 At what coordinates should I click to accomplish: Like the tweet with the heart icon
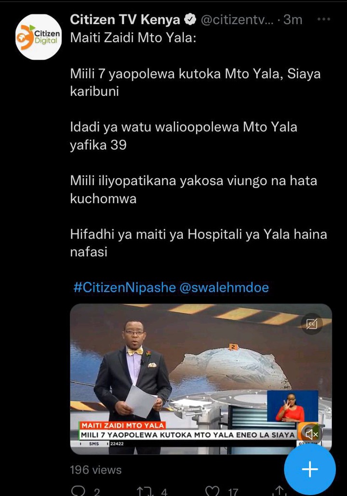coord(212,491)
